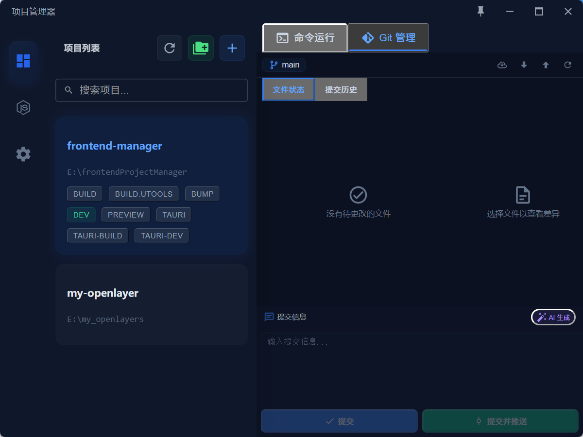Click the 项目列表 heading
Viewport: 583px width, 437px height.
82,48
